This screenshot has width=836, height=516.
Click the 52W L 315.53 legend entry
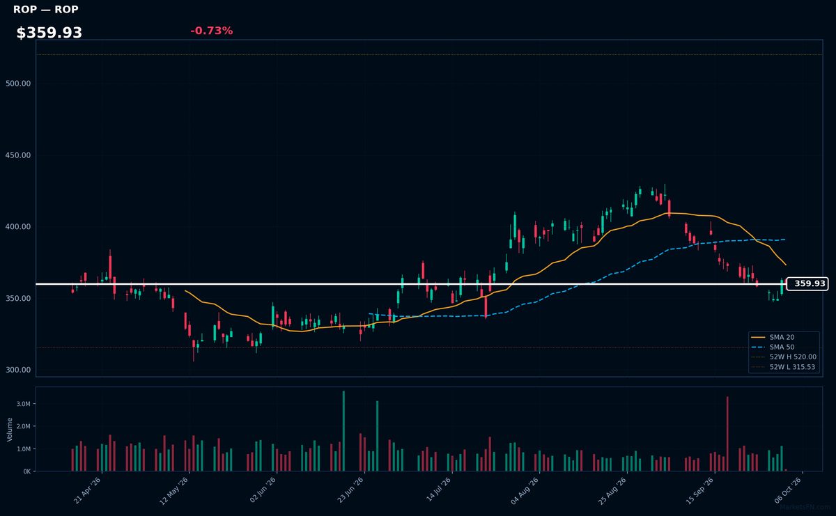(x=784, y=367)
